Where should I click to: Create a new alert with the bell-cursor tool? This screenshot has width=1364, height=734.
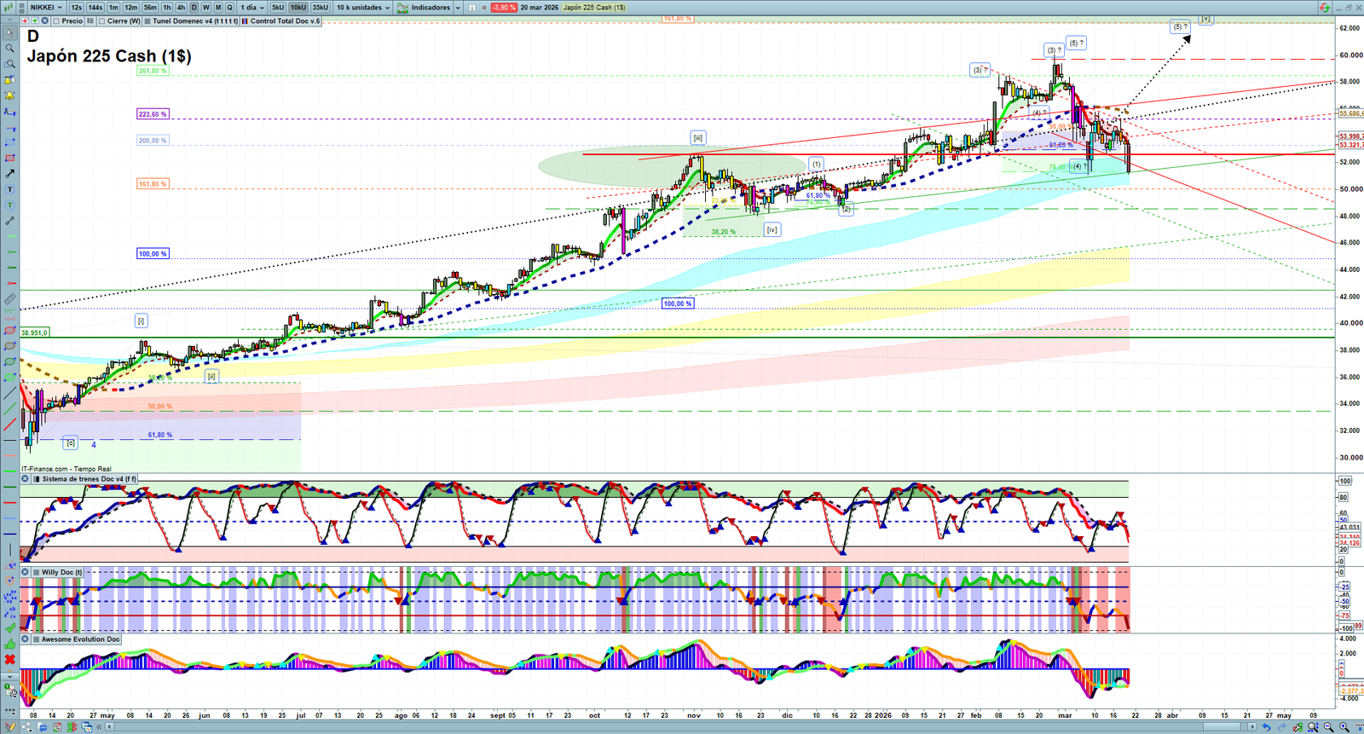pos(9,80)
